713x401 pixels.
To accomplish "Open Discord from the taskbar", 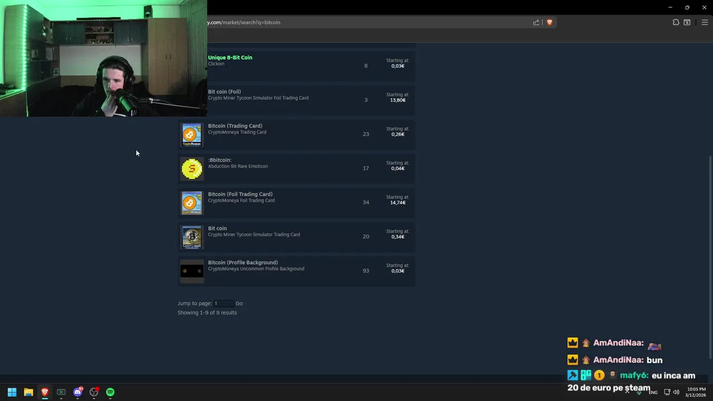I will click(77, 392).
